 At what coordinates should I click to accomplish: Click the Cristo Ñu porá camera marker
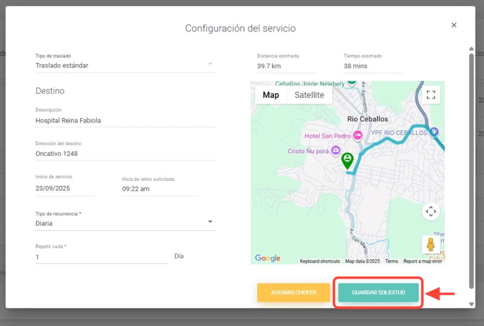point(336,151)
